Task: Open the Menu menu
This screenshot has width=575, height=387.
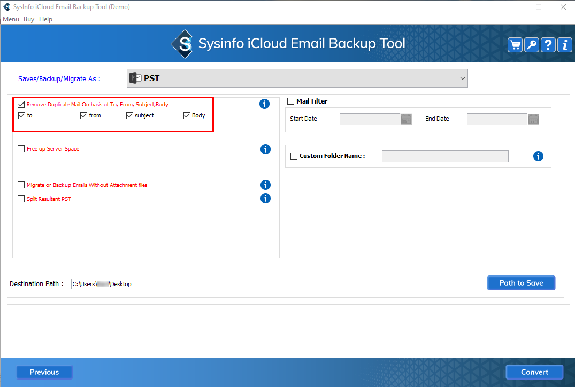Action: pos(11,19)
